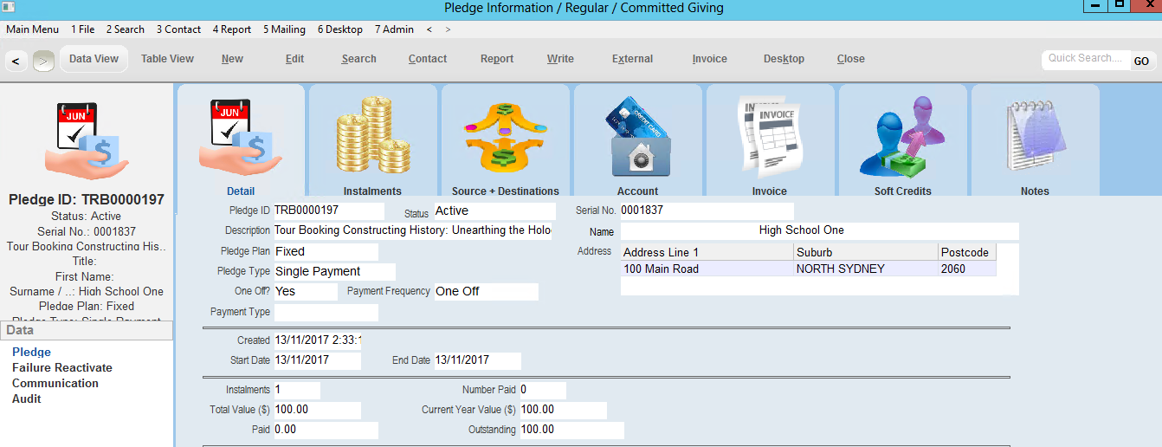Viewport: 1162px width, 447px height.
Task: Select Failure Reactivate in Data panel
Action: [62, 367]
